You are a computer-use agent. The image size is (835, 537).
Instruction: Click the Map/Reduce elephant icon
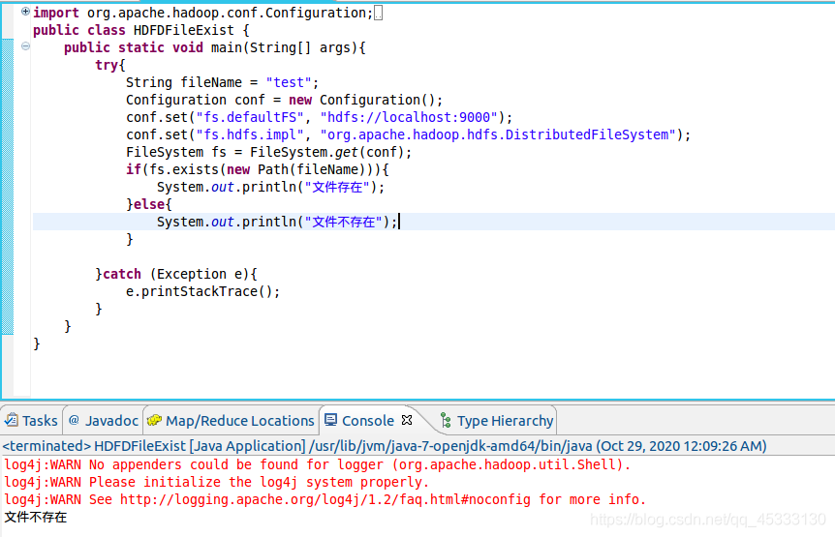[x=154, y=420]
